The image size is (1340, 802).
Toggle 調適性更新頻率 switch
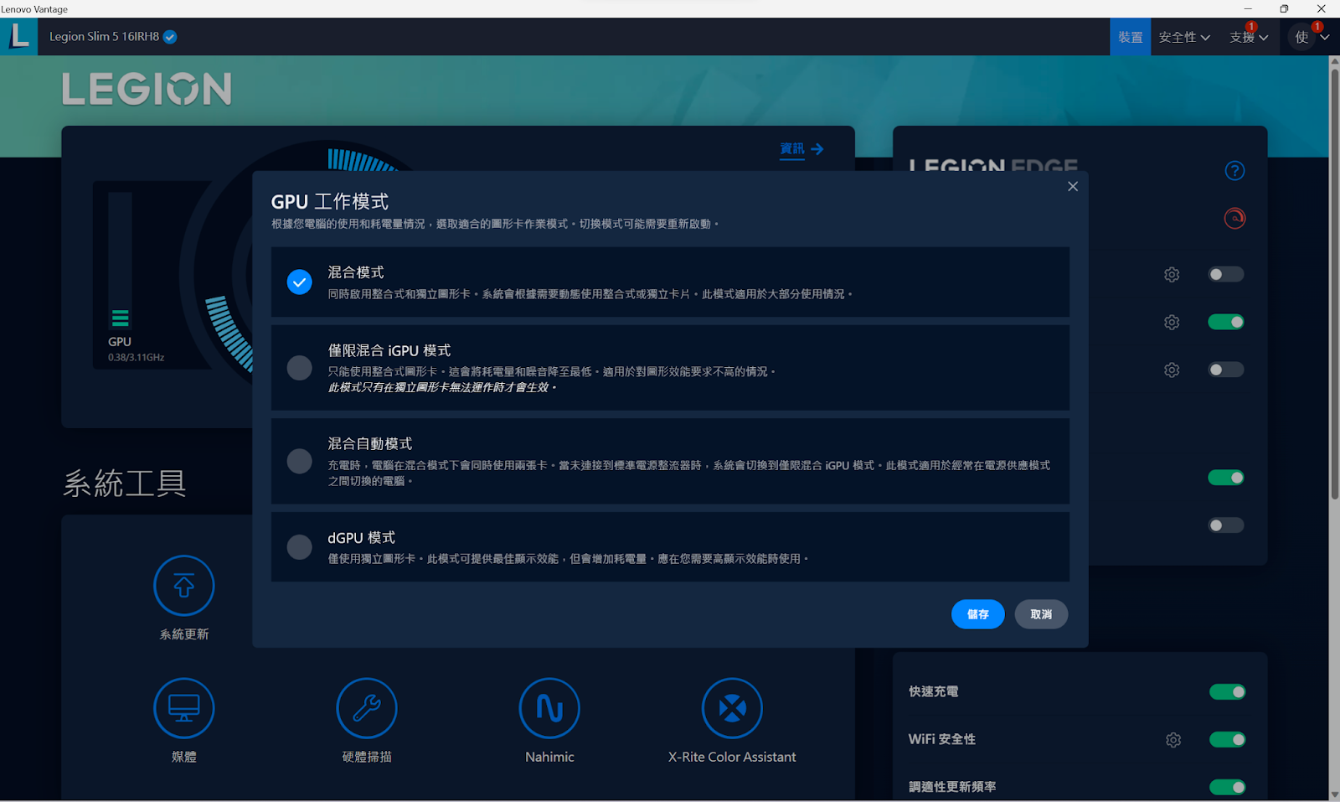[1227, 787]
